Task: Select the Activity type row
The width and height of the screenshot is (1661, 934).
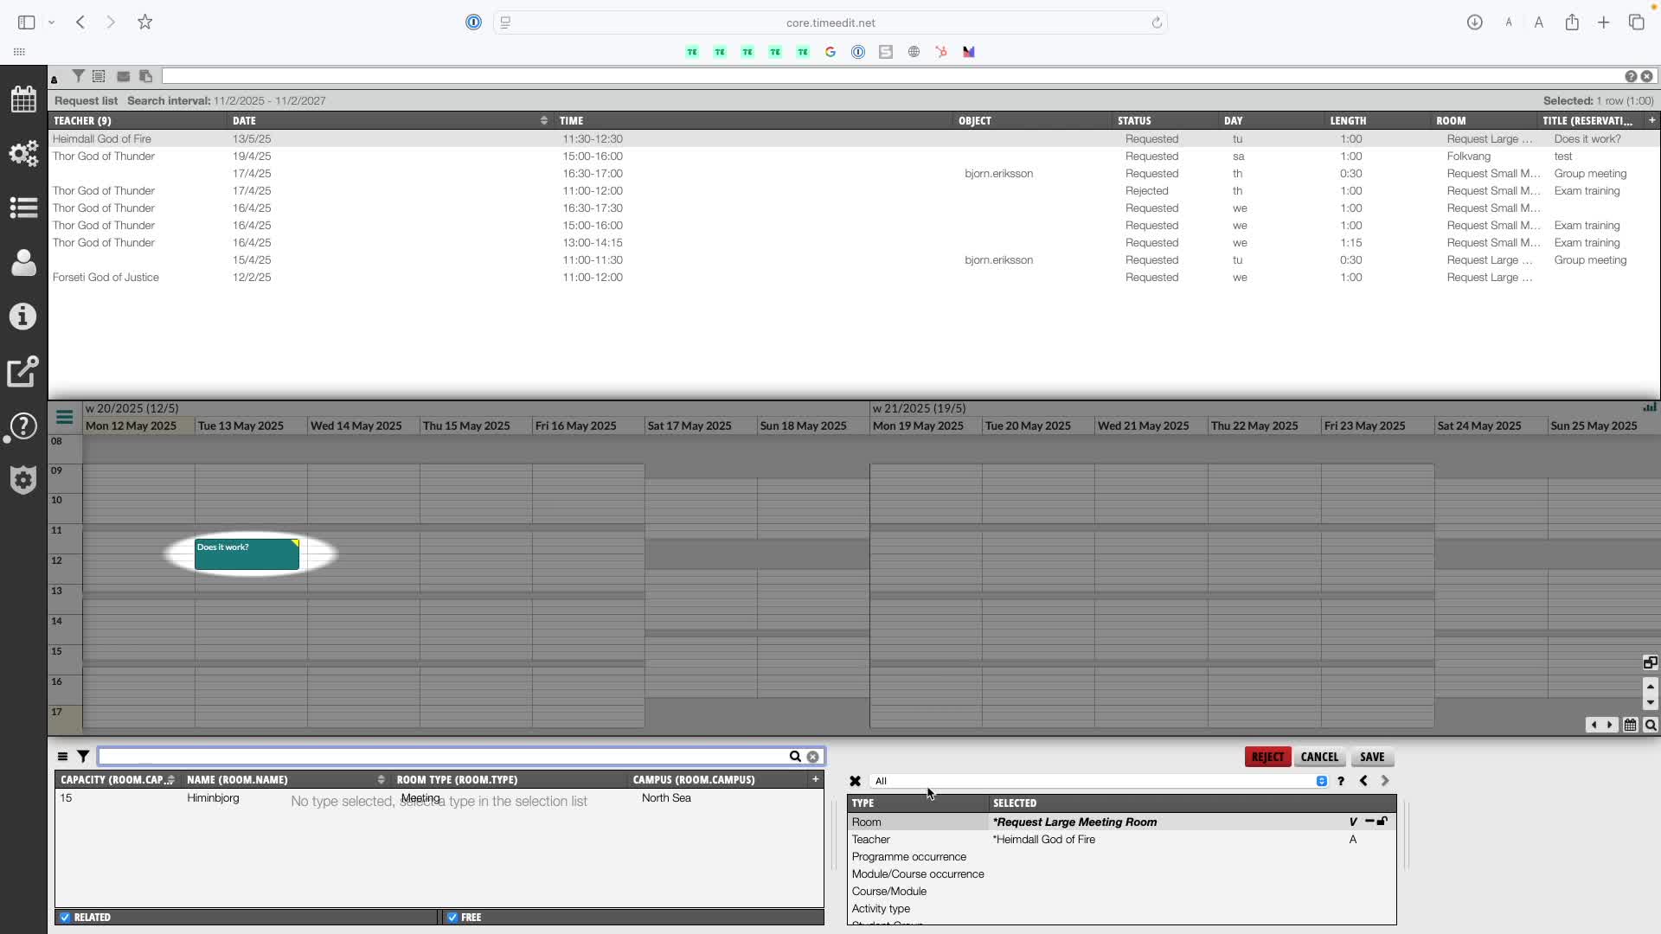Action: (x=881, y=908)
